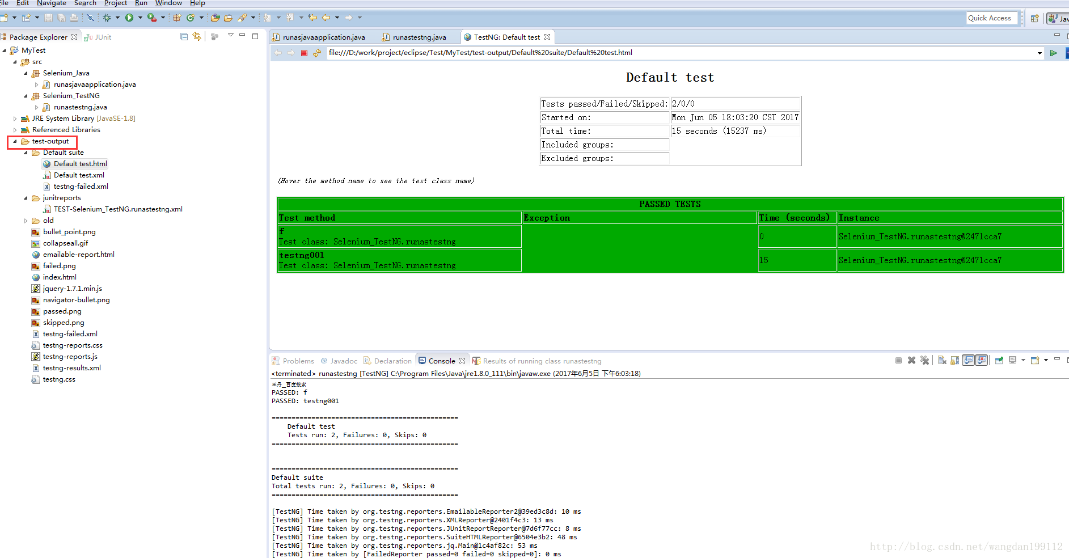1069x558 pixels.
Task: Open the Run dropdown arrow
Action: click(140, 18)
